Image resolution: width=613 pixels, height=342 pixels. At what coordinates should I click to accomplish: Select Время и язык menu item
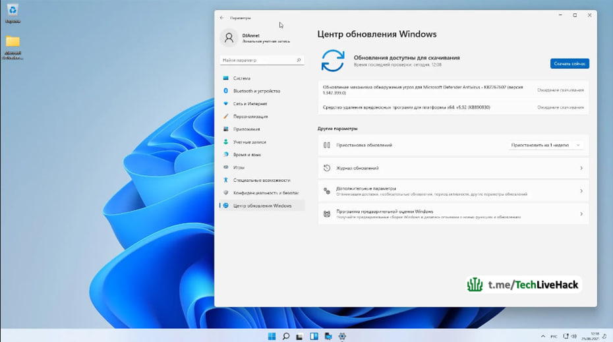[x=262, y=155]
